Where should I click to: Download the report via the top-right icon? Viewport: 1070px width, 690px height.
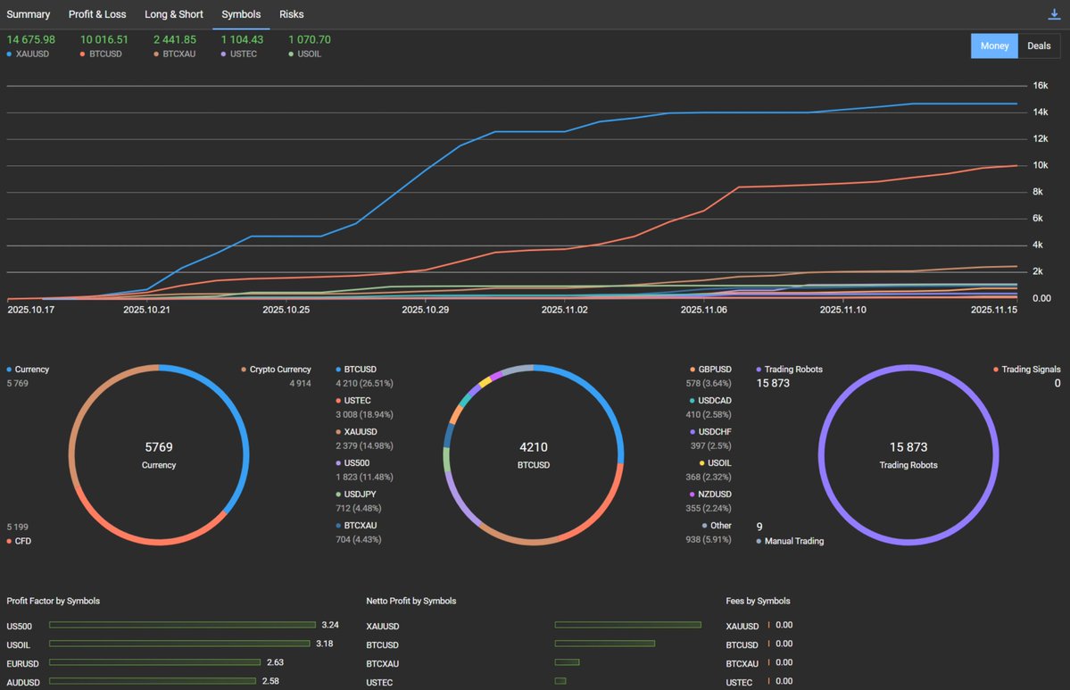point(1054,14)
